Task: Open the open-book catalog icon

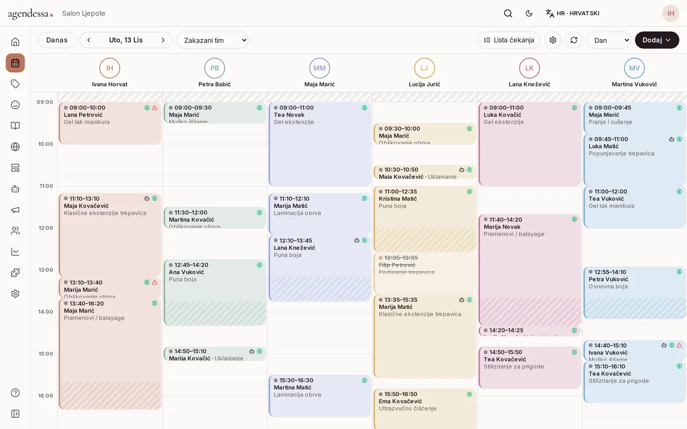Action: click(x=15, y=125)
